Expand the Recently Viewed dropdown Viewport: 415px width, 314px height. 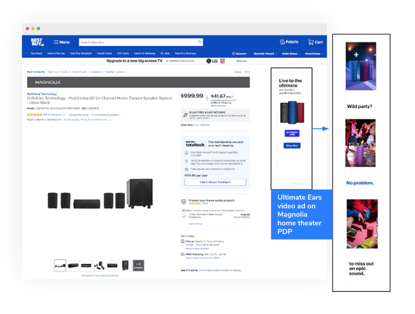265,54
